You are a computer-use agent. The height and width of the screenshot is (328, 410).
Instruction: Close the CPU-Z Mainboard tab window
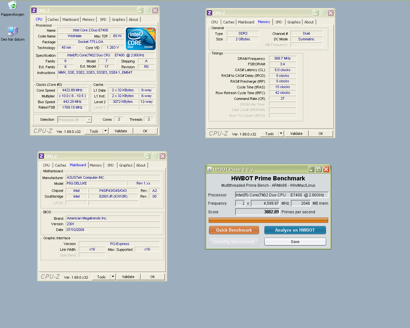162,156
